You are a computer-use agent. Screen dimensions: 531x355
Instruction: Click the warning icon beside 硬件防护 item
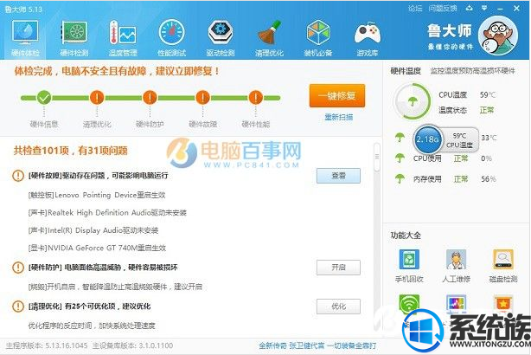tap(17, 268)
